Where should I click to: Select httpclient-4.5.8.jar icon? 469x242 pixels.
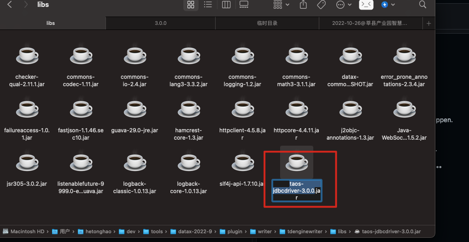pos(242,109)
